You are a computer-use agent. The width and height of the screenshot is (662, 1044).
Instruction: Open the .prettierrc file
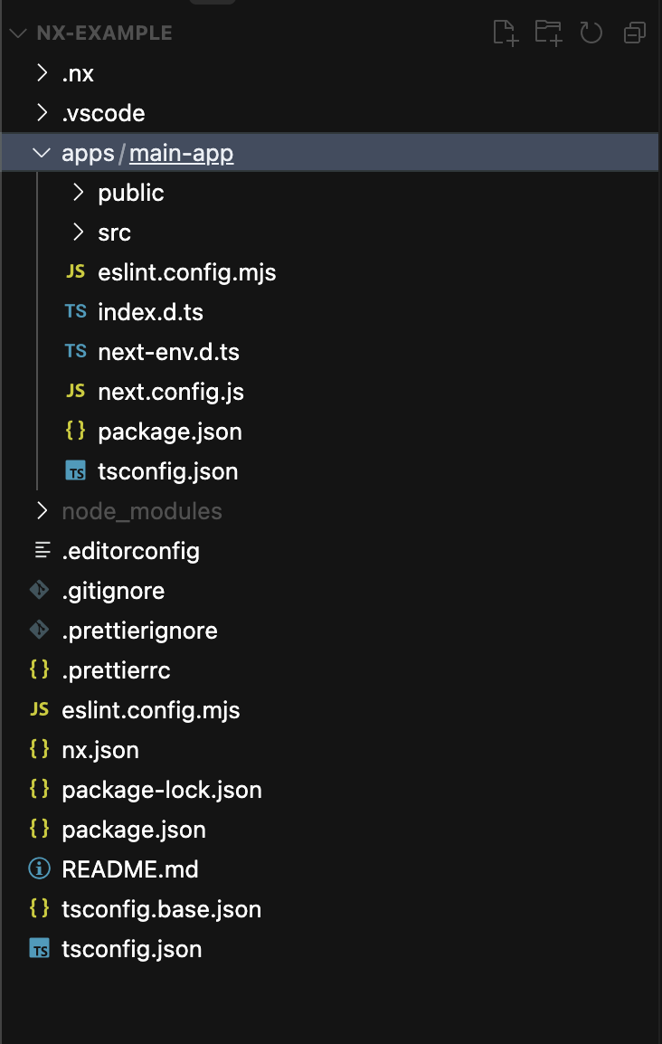(x=116, y=670)
